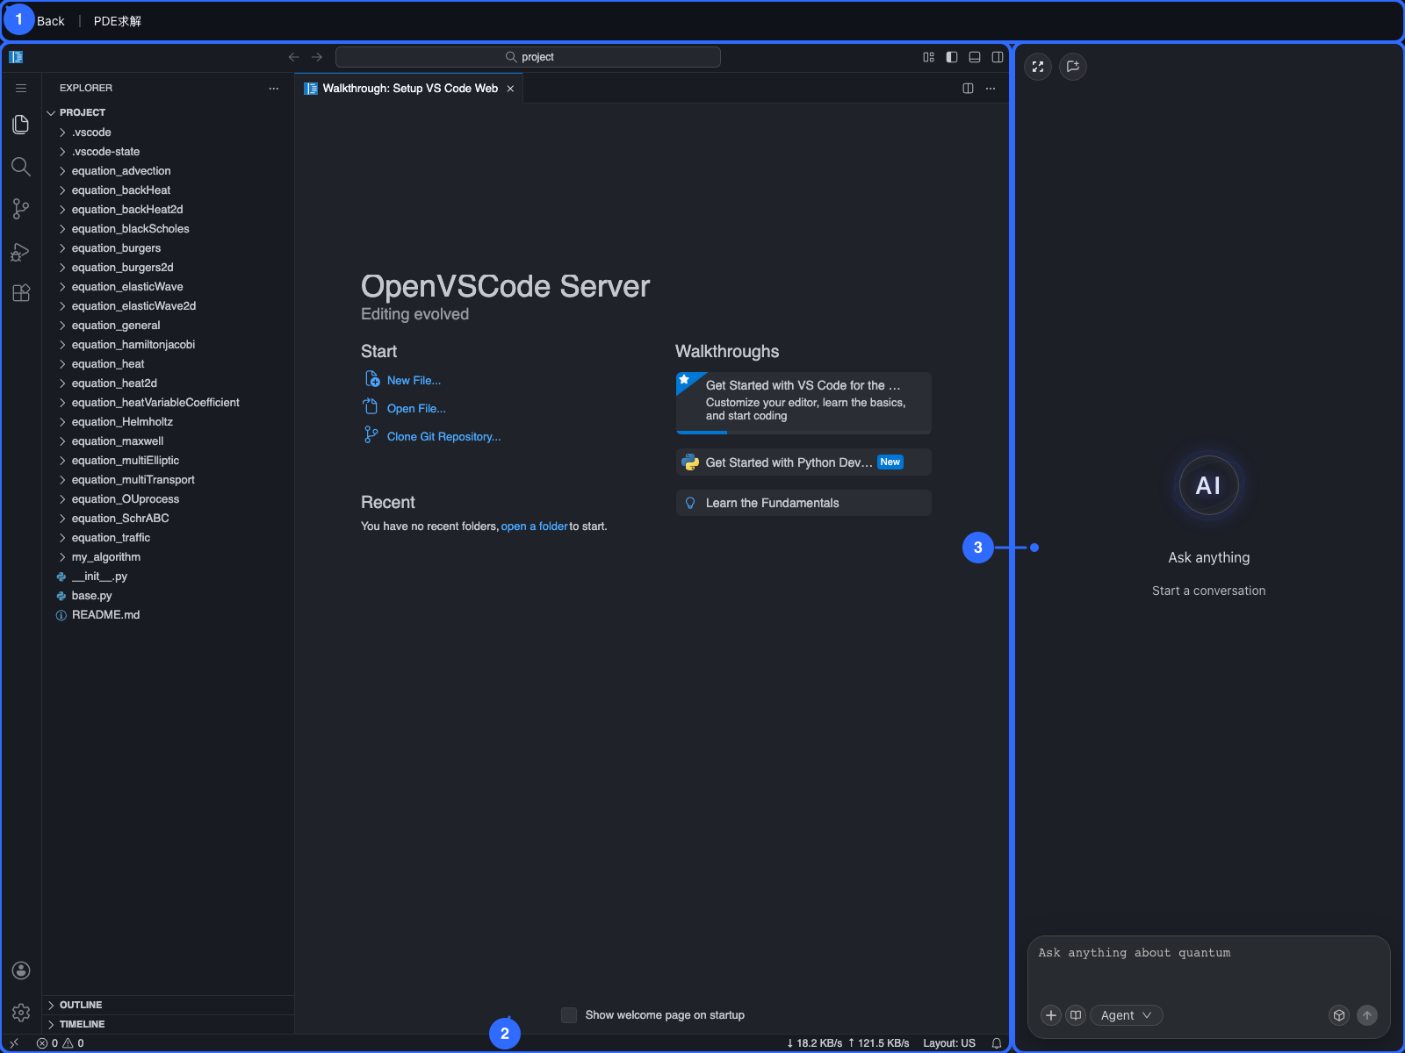Click Layout: US in status bar
1405x1053 pixels.
point(949,1043)
